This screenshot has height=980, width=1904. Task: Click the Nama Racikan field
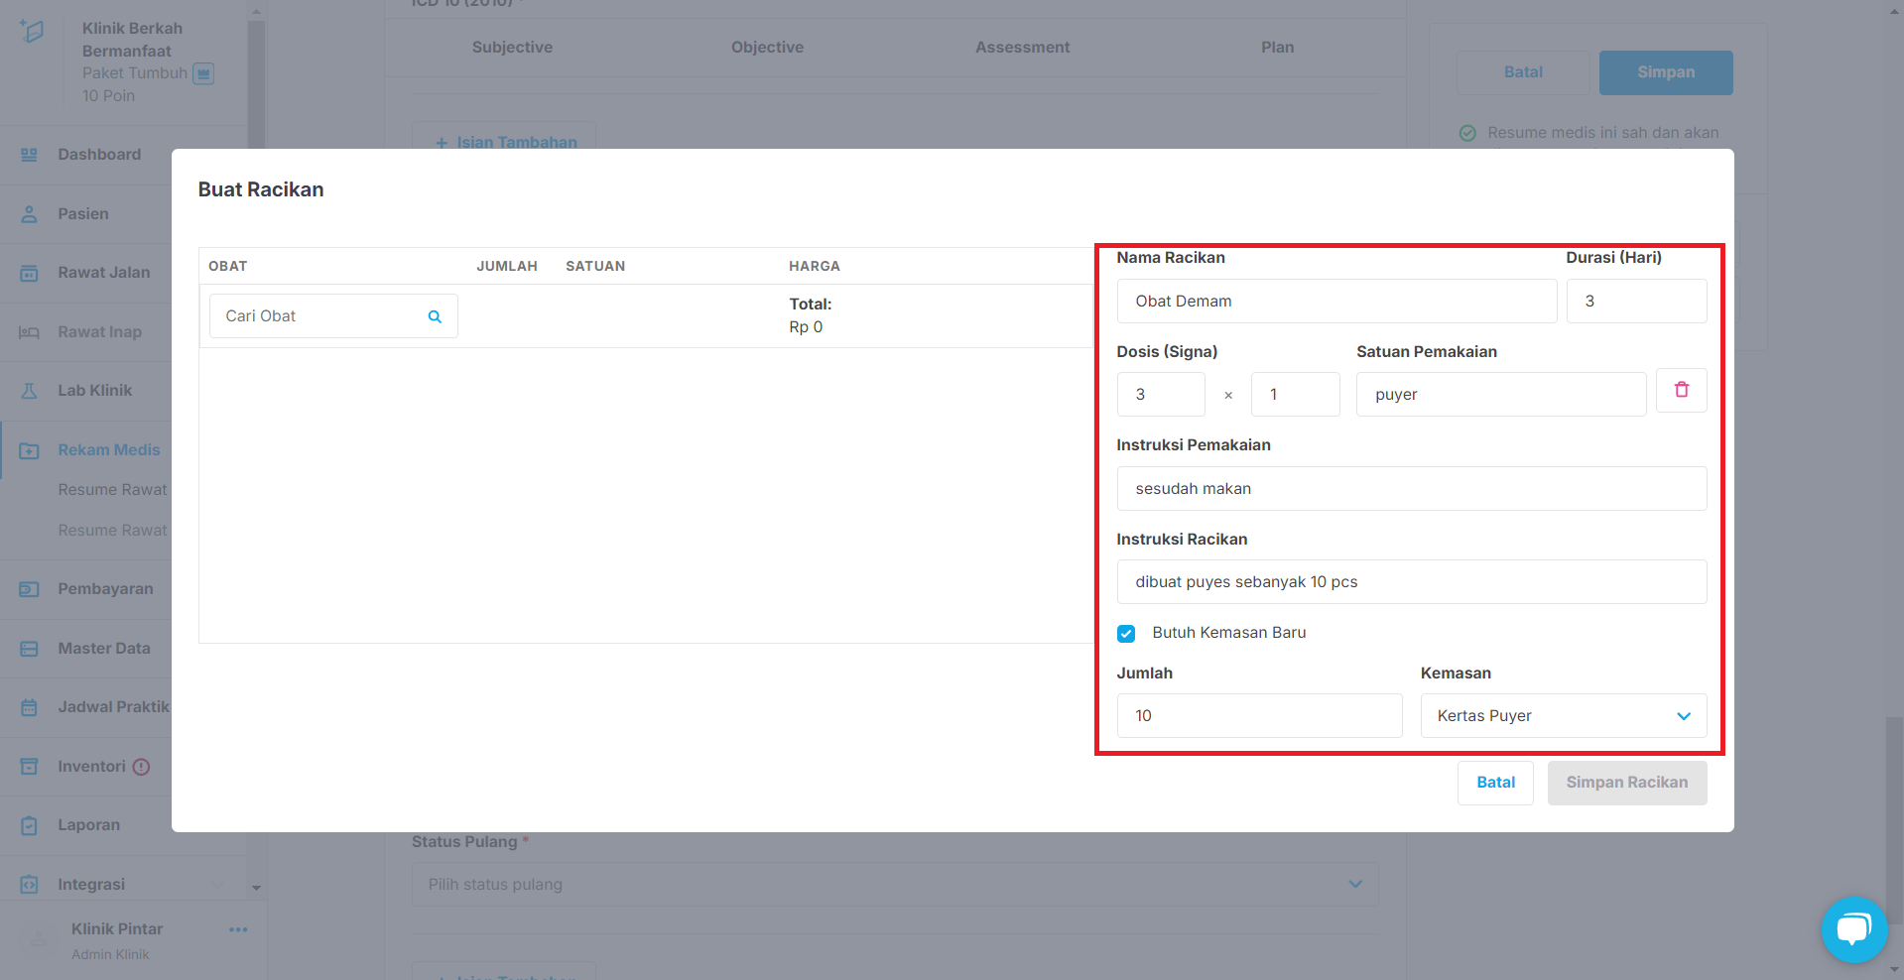[x=1336, y=301]
